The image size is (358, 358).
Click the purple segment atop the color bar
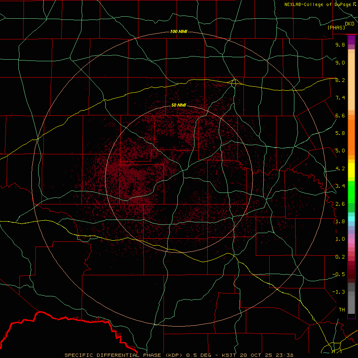[x=351, y=40]
